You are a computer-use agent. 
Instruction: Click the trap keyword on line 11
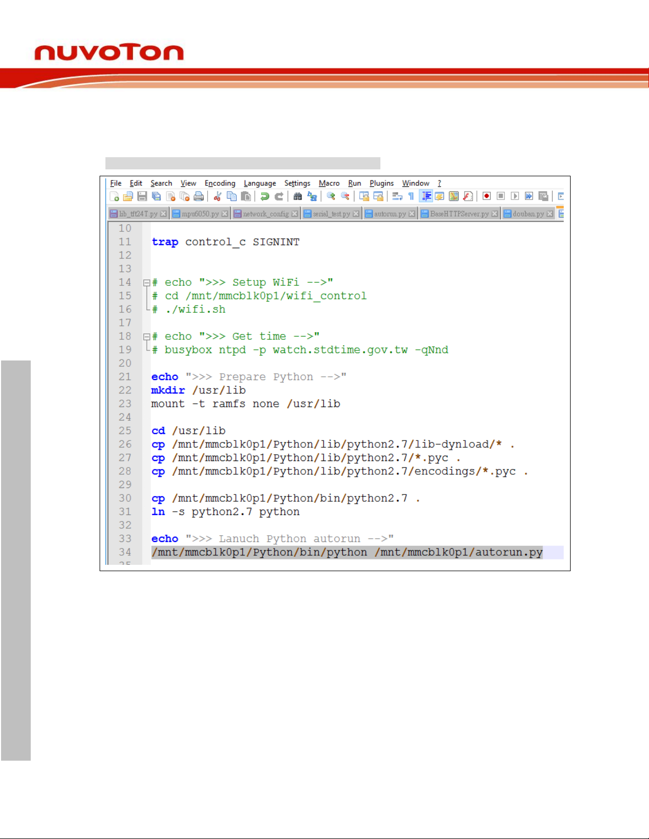[165, 242]
